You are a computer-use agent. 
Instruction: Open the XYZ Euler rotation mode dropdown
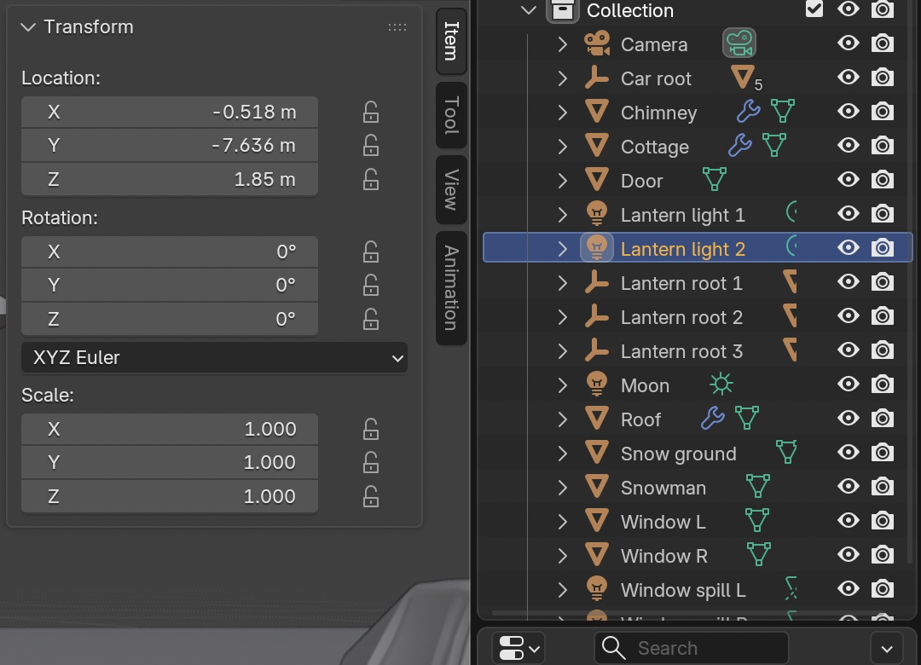[x=214, y=358]
